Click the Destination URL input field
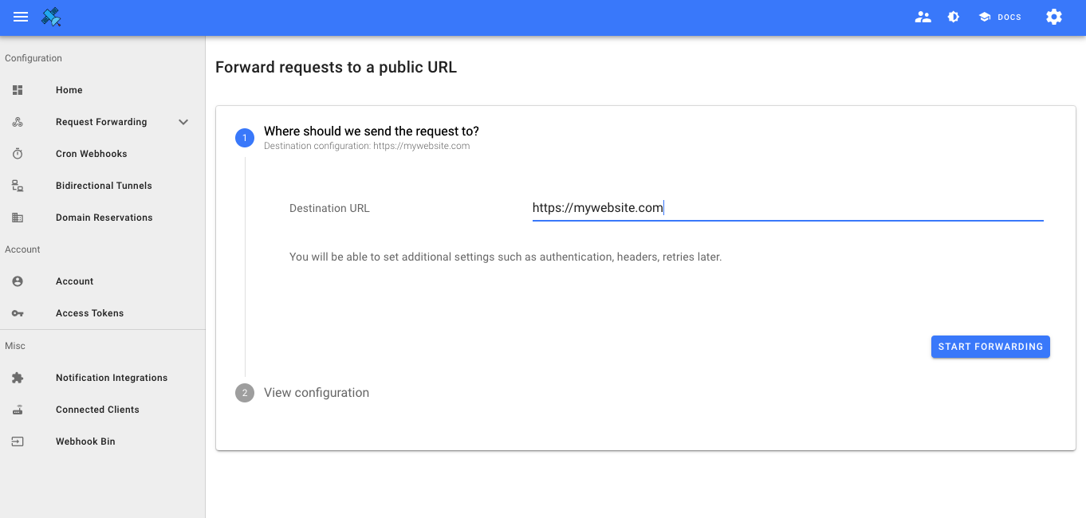The image size is (1086, 518). click(x=788, y=208)
